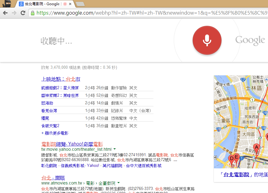Click the 收聽中… listening text
268x193 pixels.
pos(57,41)
